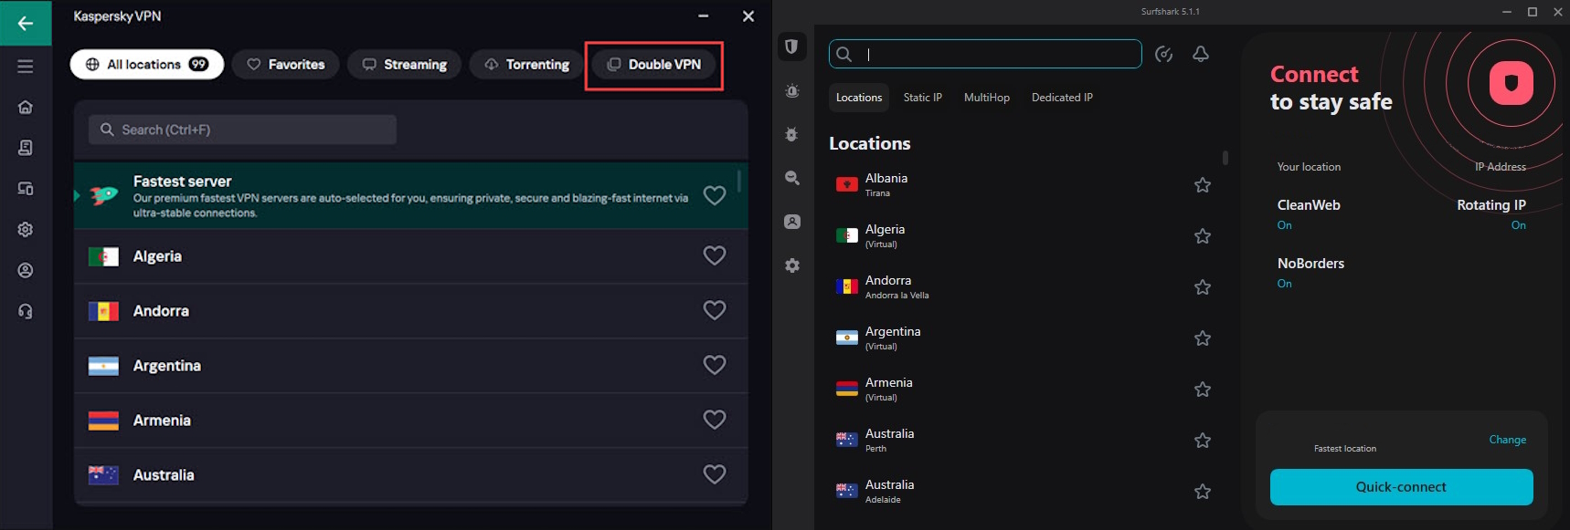Open NoBorders setting in Surfshark
Viewport: 1570px width, 530px height.
click(x=1310, y=272)
